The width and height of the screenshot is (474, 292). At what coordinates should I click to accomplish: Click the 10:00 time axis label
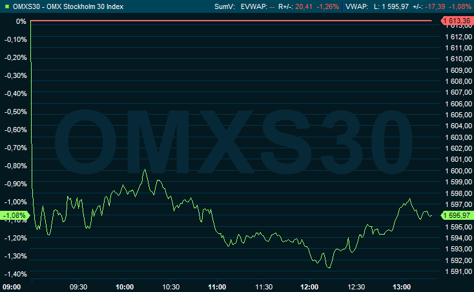(125, 287)
